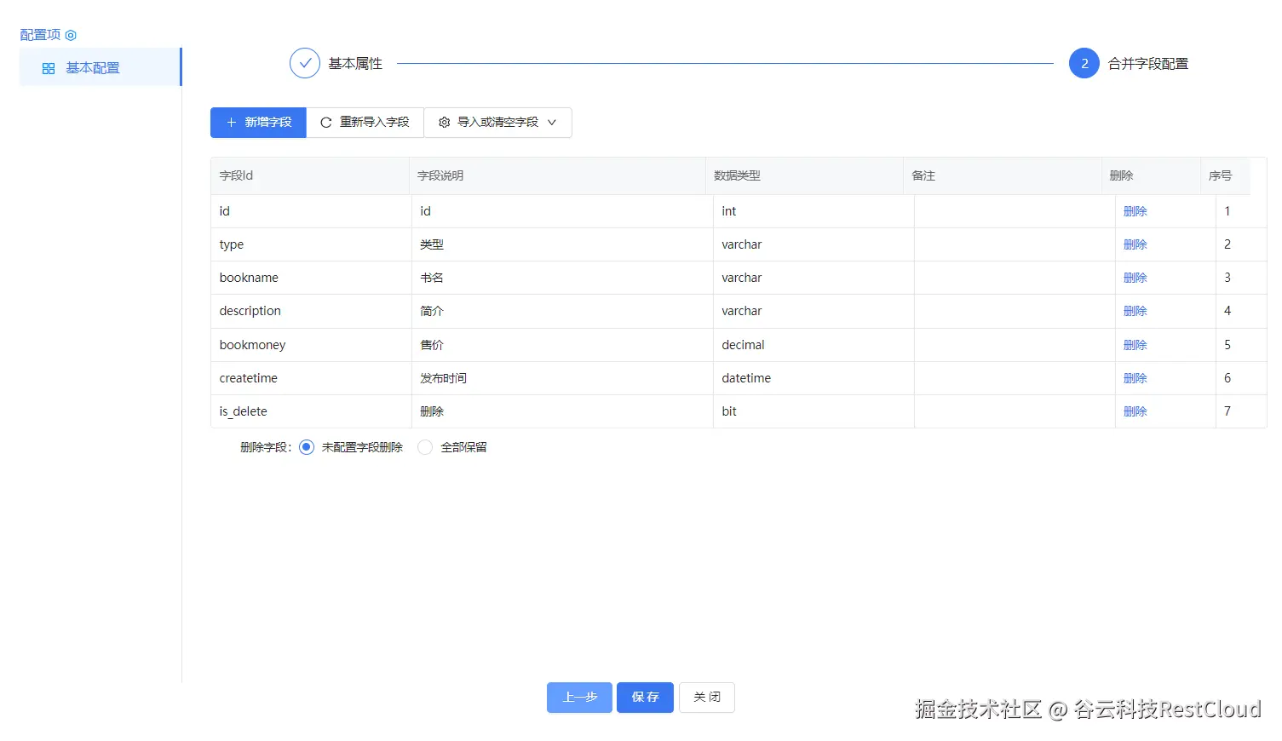1282x741 pixels.
Task: Click the 上一步 button at the bottom
Action: click(x=579, y=697)
